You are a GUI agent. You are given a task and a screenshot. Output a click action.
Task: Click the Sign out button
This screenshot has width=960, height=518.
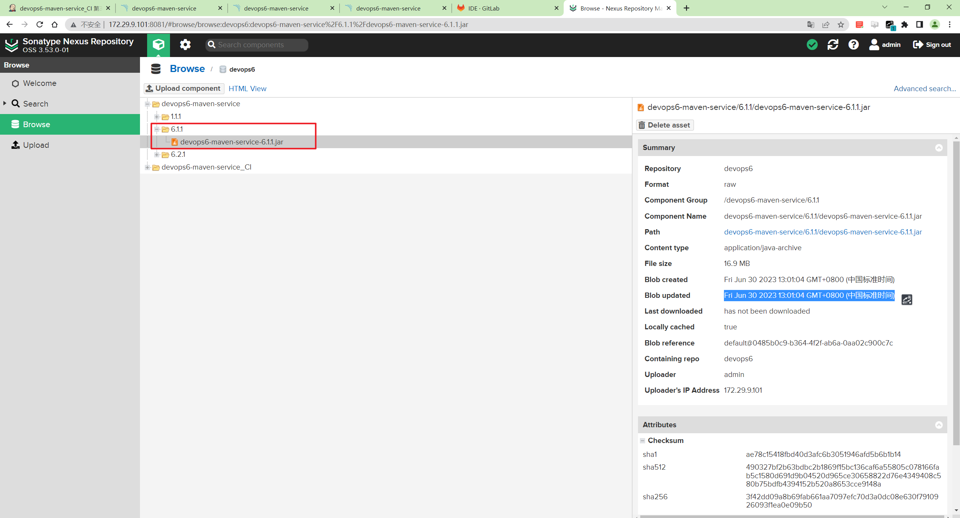[x=932, y=45]
